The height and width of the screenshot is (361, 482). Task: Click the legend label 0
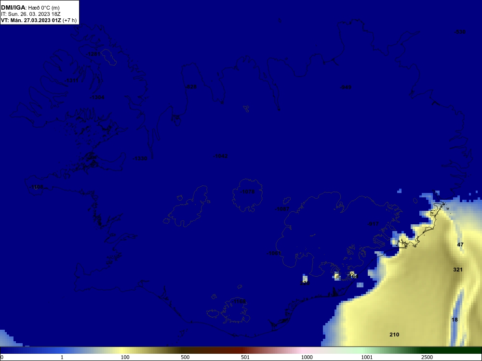click(2, 357)
